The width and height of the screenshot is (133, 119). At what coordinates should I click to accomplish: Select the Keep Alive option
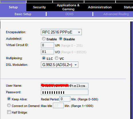coord(9,99)
